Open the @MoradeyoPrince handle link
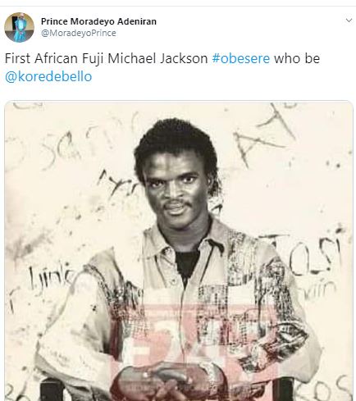 pos(79,33)
